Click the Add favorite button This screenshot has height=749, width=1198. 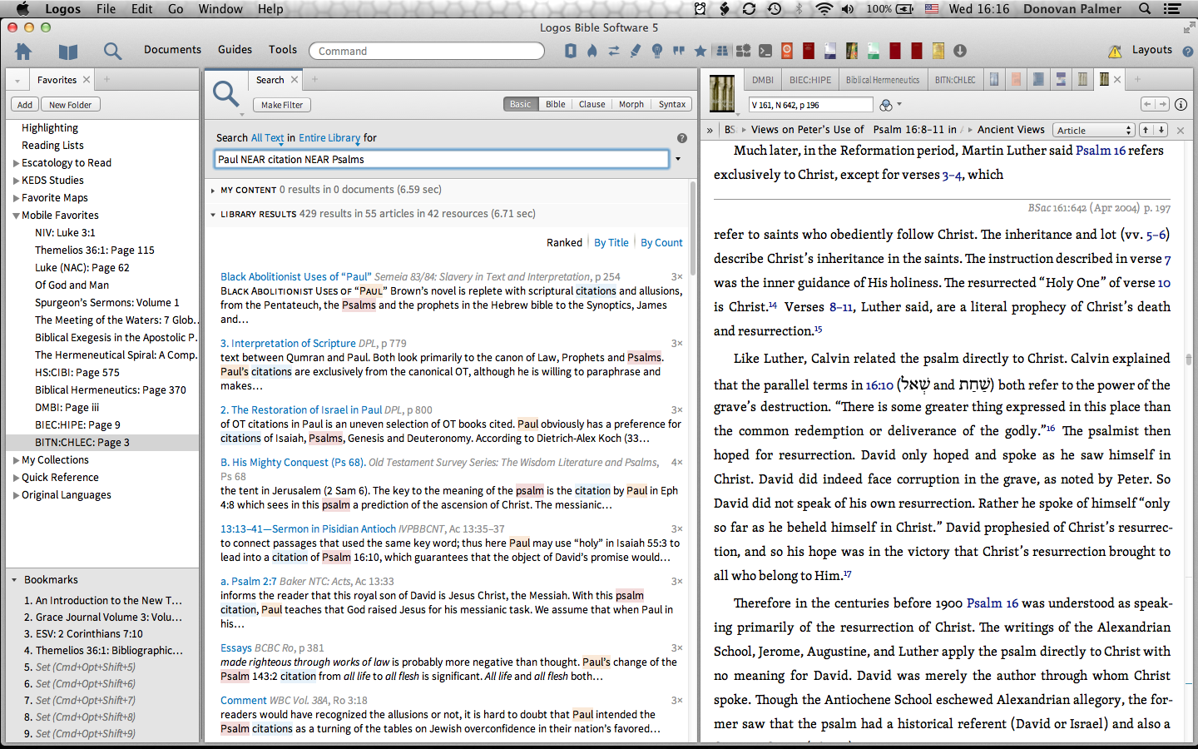25,105
